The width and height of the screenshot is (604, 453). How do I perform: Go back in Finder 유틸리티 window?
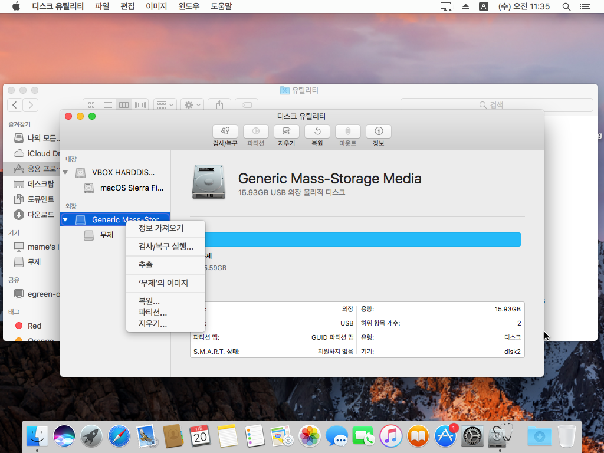click(15, 105)
